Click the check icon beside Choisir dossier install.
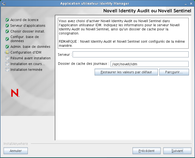Viewport: 195px width, 158px height. 7,31
